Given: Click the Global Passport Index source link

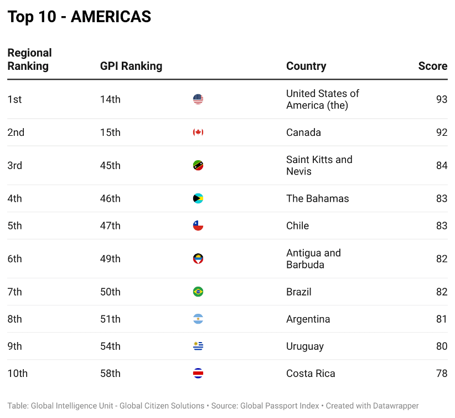Looking at the screenshot, I should [x=280, y=406].
